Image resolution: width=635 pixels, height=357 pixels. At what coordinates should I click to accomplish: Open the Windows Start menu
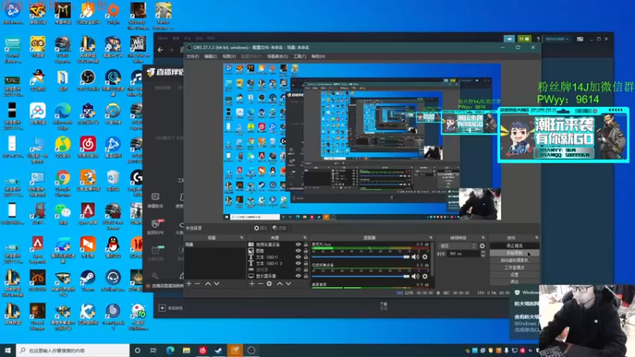pos(8,350)
